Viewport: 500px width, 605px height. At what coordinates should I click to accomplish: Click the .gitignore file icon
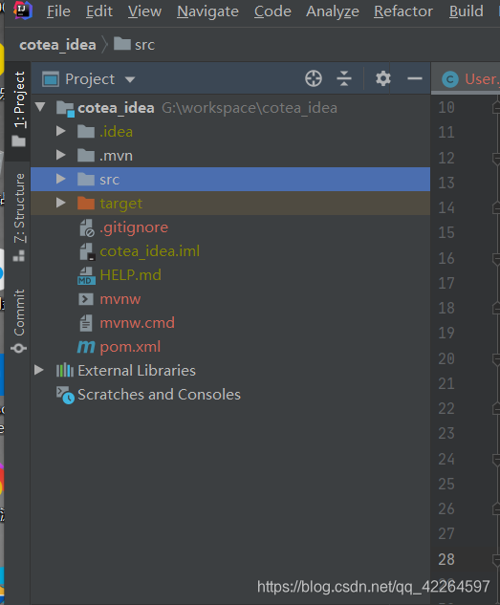pyautogui.click(x=87, y=227)
